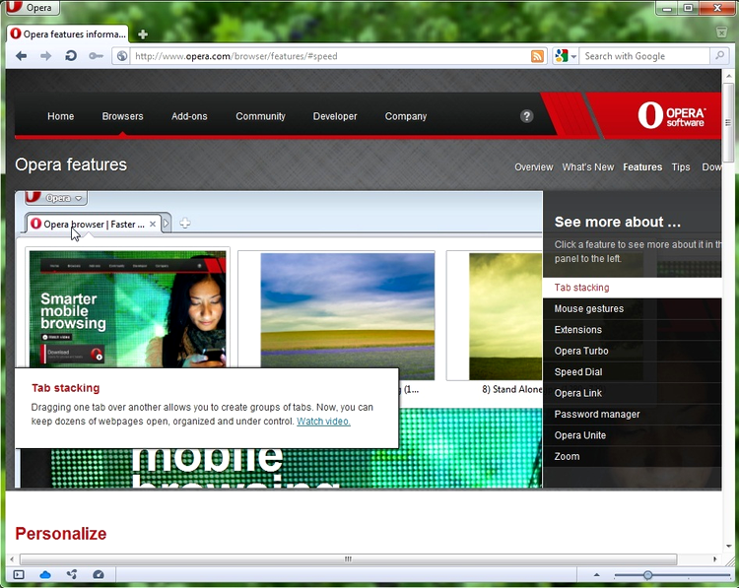This screenshot has width=739, height=588.
Task: Expand the demo tab stack arrow
Action: point(167,224)
